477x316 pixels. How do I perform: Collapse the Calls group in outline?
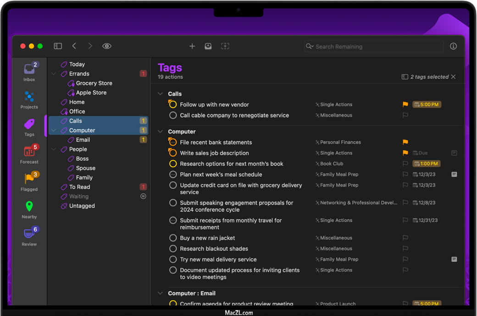click(160, 94)
